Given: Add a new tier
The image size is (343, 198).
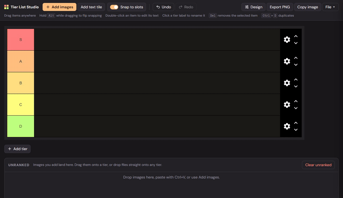Looking at the screenshot, I should 18,149.
